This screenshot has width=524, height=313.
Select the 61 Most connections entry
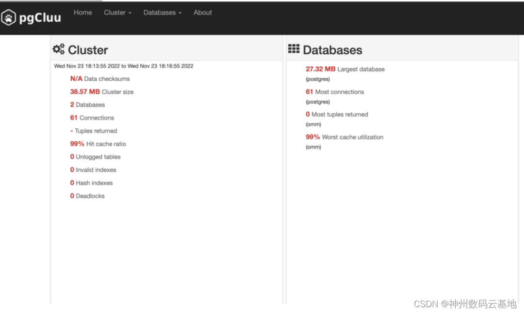[x=335, y=91]
